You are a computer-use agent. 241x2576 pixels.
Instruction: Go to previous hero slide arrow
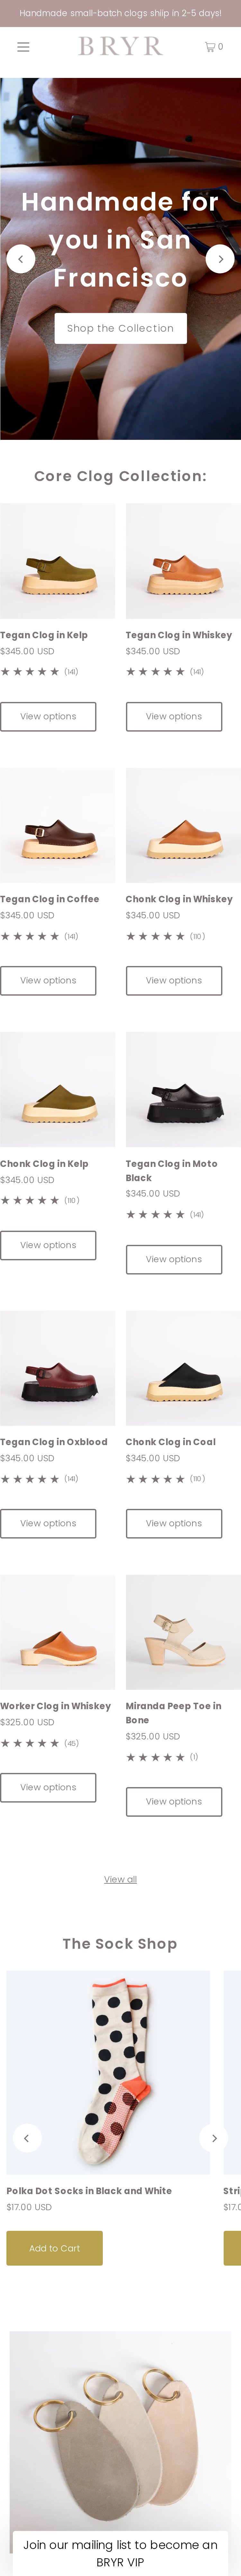[21, 259]
